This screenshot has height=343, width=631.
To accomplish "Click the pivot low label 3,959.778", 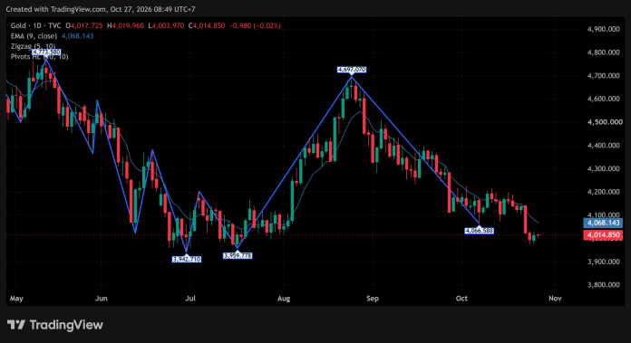I will tap(238, 255).
